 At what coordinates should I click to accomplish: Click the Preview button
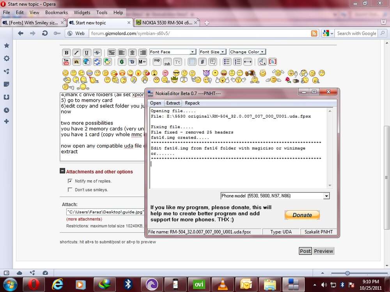(323, 251)
